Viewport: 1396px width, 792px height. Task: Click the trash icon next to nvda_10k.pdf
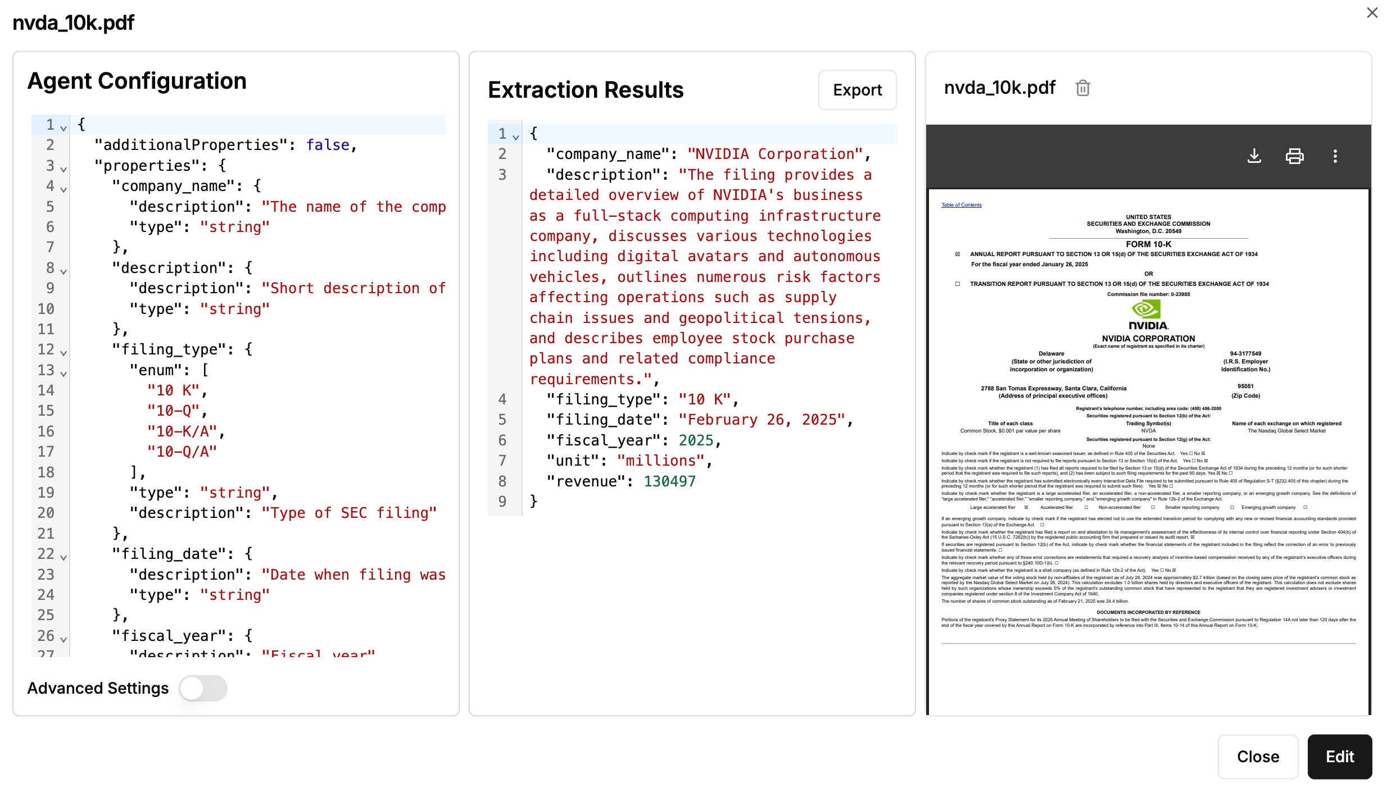click(x=1082, y=88)
